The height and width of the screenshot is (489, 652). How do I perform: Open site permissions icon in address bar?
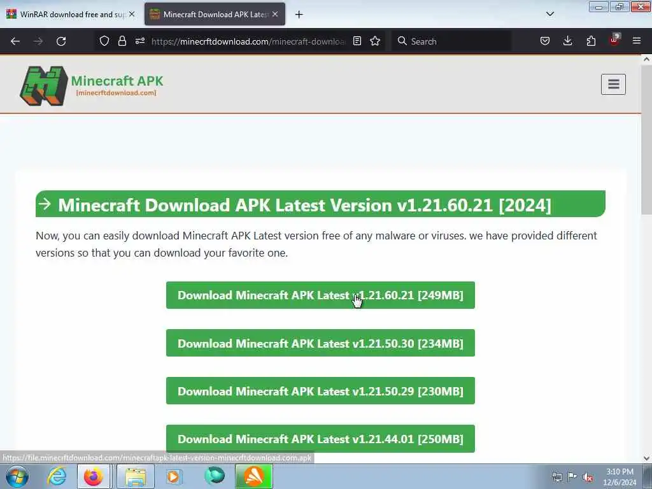(140, 41)
